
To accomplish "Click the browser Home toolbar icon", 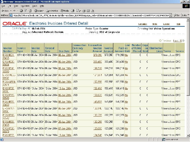I will click(x=30, y=11).
